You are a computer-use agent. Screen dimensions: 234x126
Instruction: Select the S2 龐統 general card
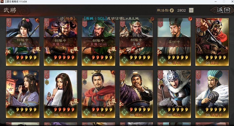coord(136,94)
